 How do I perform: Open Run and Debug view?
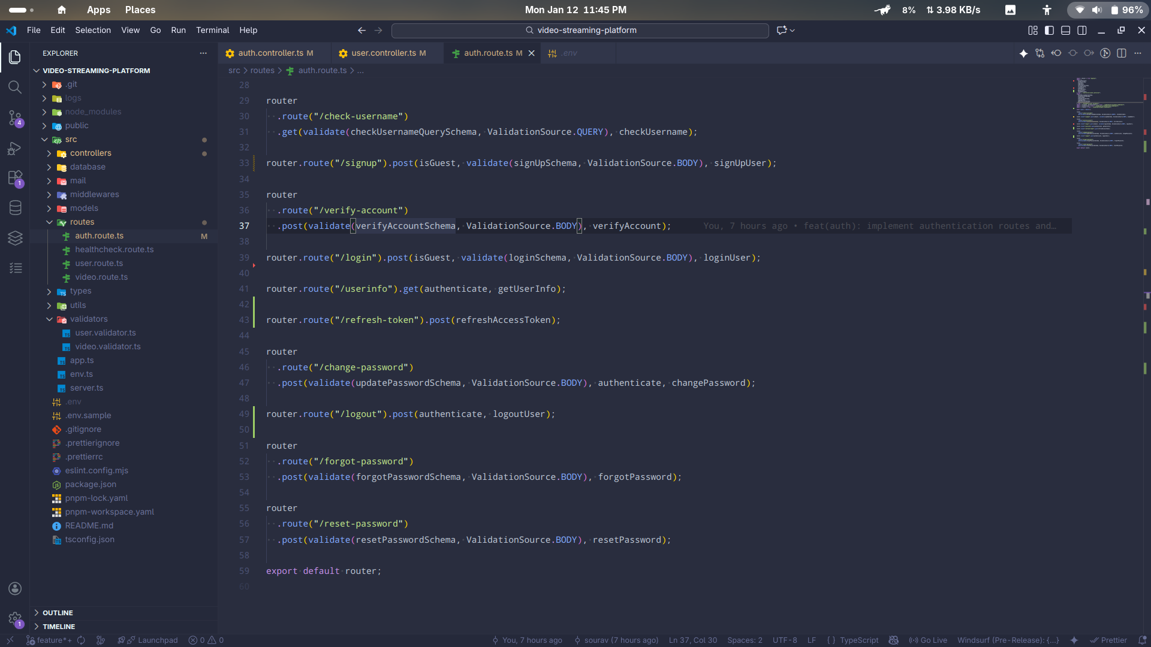coord(15,149)
